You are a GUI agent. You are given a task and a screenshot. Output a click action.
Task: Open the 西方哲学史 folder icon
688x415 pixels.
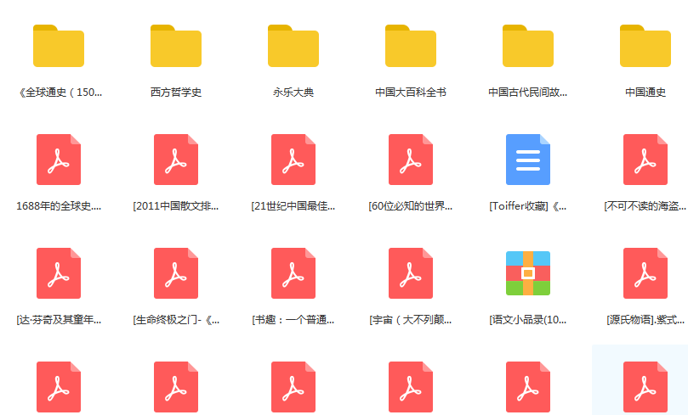[x=176, y=46]
